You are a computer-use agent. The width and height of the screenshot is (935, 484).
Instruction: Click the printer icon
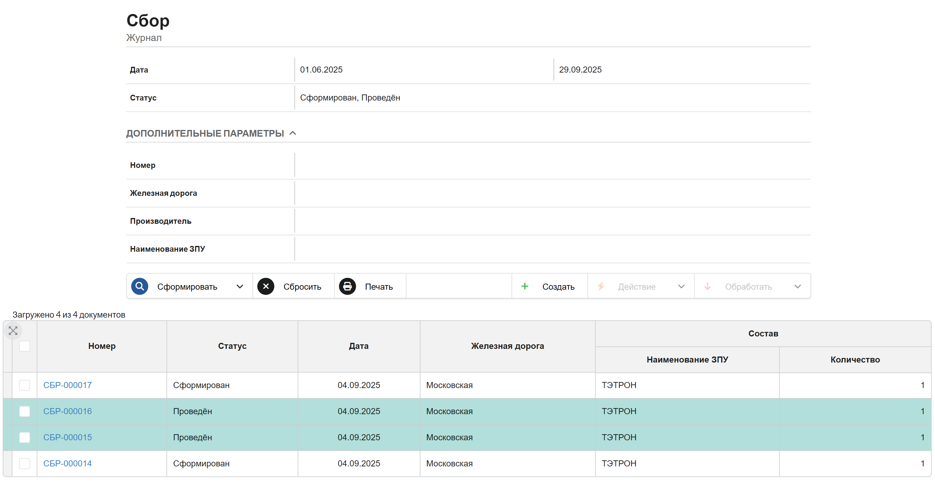[347, 287]
